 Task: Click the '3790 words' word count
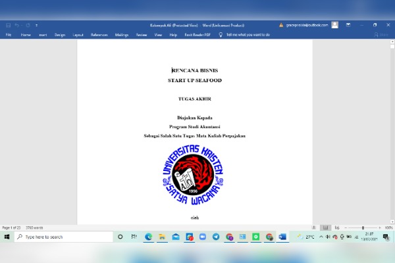pyautogui.click(x=34, y=227)
